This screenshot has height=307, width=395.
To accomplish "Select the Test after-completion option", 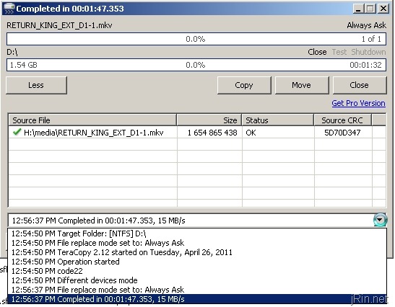I will (339, 52).
